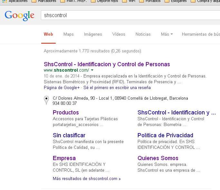Click snippet En SHS IDENTIFICACIÓN Y CONTROL, SL
The height and width of the screenshot is (190, 220).
coord(81,167)
